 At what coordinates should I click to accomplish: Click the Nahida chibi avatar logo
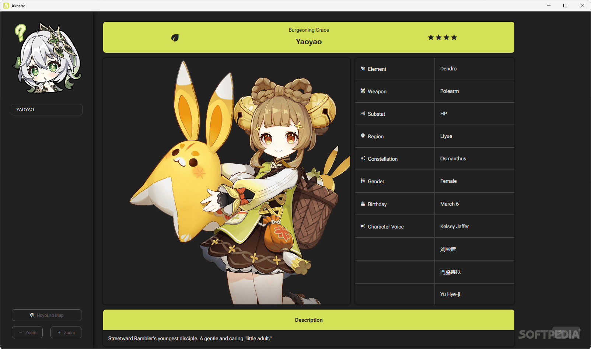point(47,58)
